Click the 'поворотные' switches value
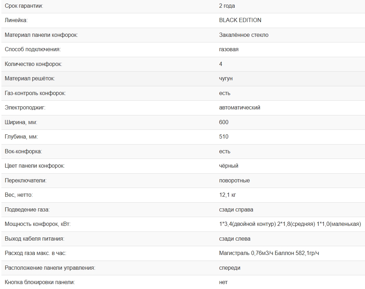The width and height of the screenshot is (365, 289). coord(234,181)
